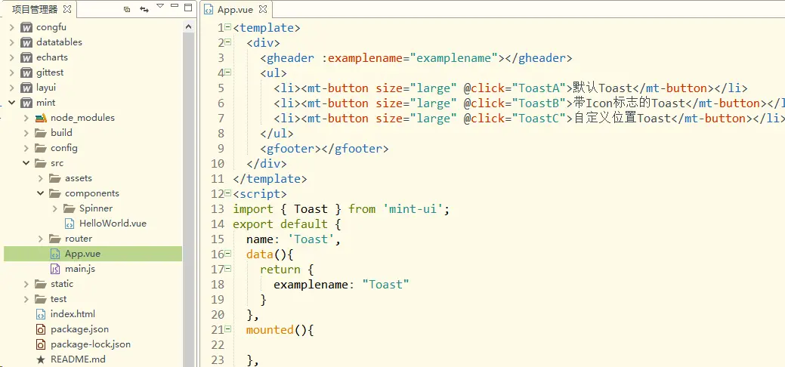Screen dimensions: 785x367
Task: Select the package-lock.json file
Action: pos(91,344)
